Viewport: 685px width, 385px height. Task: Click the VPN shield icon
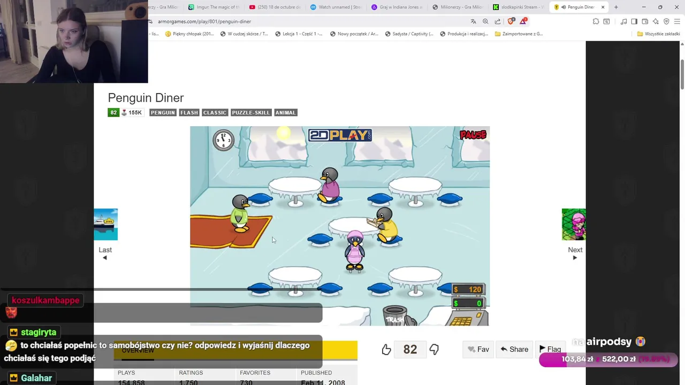click(x=666, y=21)
